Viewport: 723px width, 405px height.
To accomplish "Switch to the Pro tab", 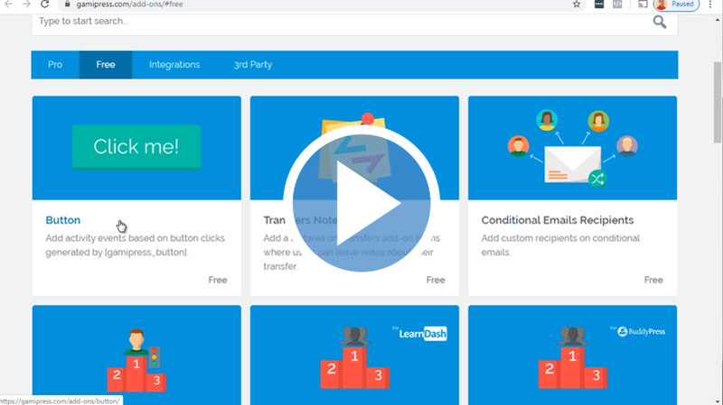I will (x=55, y=65).
